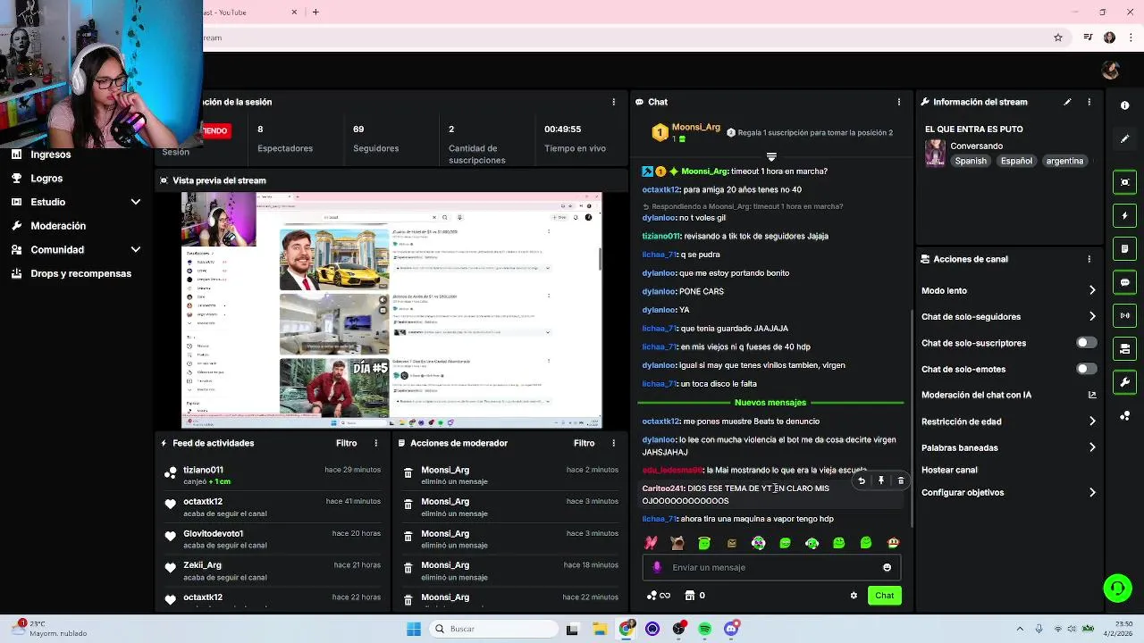1144x643 pixels.
Task: Click the chat bubble quick action icon
Action: click(1124, 282)
